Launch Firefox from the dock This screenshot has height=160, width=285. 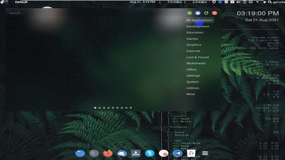108,153
